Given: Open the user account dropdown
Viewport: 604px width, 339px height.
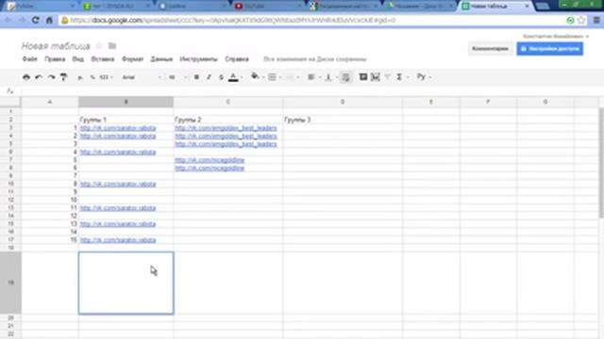Looking at the screenshot, I should (x=556, y=36).
